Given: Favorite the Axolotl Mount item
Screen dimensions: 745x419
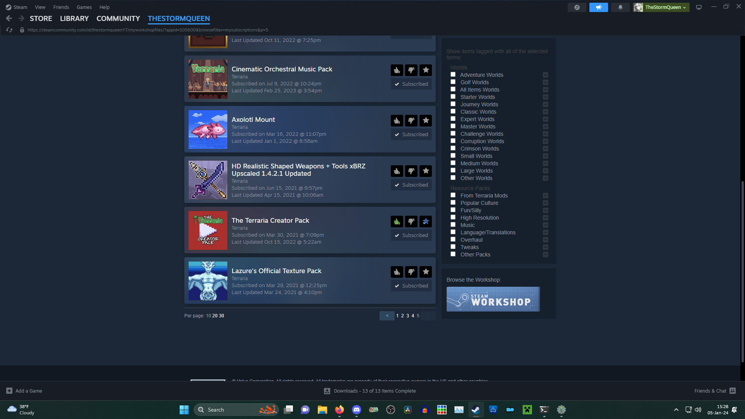Looking at the screenshot, I should (x=426, y=121).
